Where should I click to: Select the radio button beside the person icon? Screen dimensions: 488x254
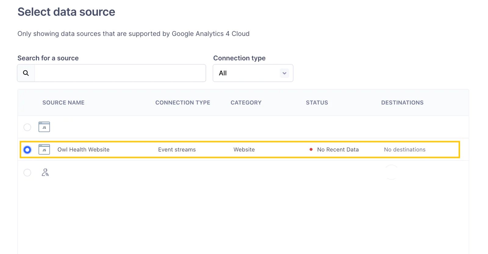point(27,173)
